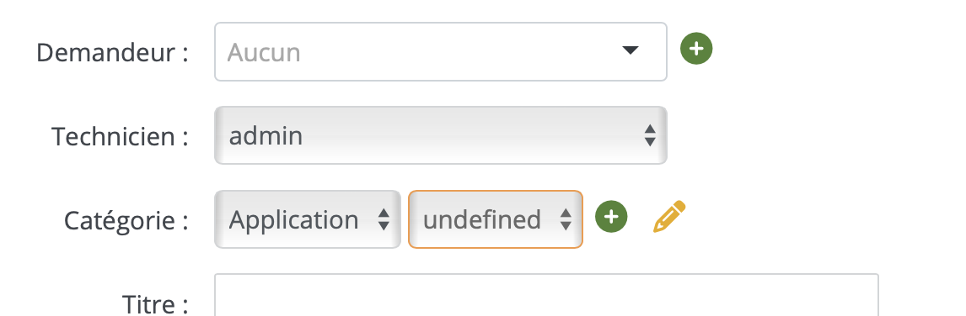This screenshot has height=316, width=966.
Task: Click the Titre field label
Action: click(x=155, y=303)
